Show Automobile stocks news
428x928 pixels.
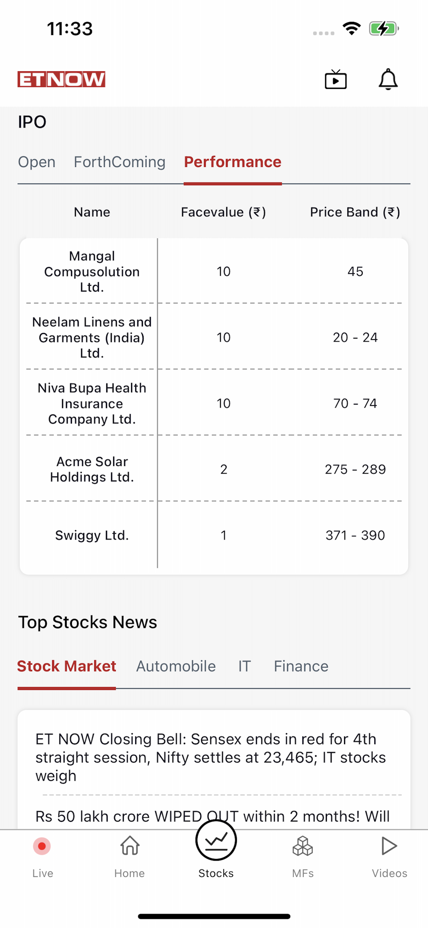(x=176, y=666)
